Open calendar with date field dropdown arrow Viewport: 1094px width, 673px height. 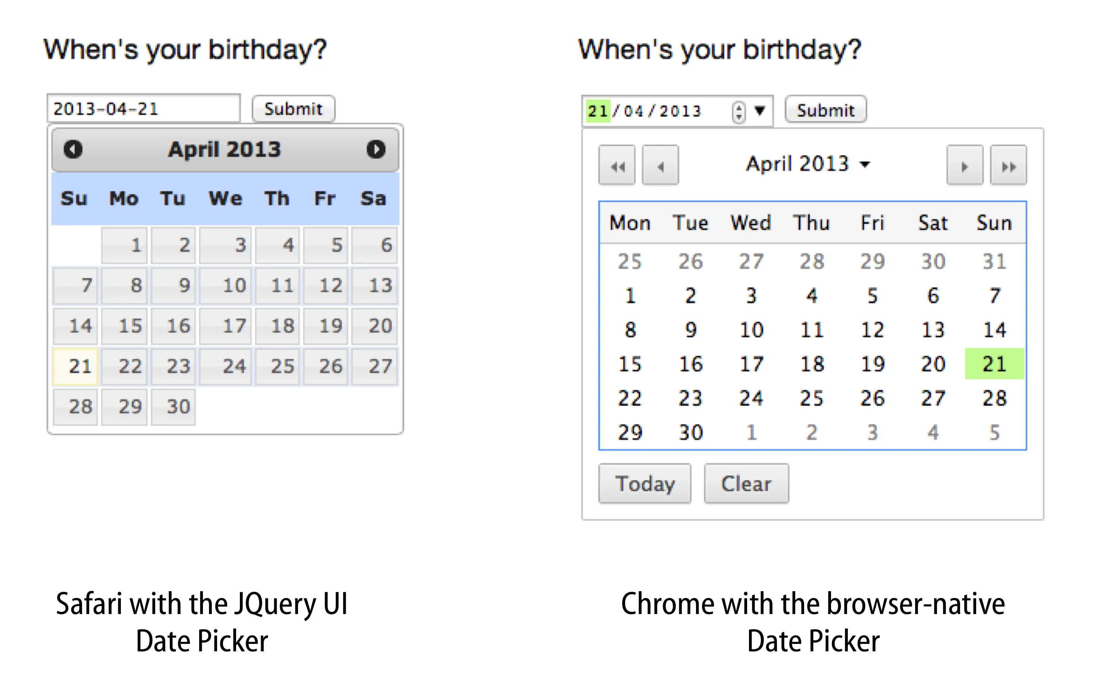[760, 110]
